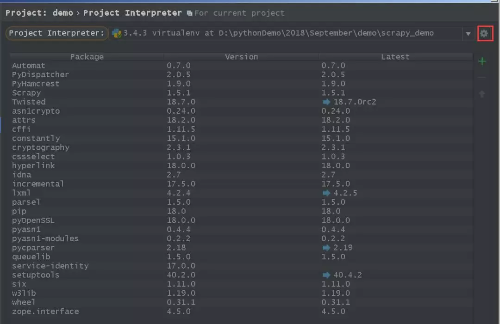Select the asn1crypto package row
The height and width of the screenshot is (324, 500).
tap(241, 111)
